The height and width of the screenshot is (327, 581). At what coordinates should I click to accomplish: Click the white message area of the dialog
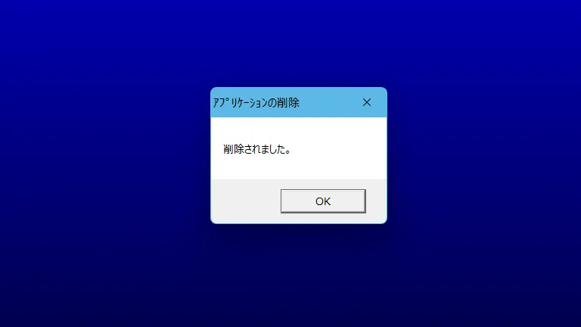pyautogui.click(x=299, y=148)
